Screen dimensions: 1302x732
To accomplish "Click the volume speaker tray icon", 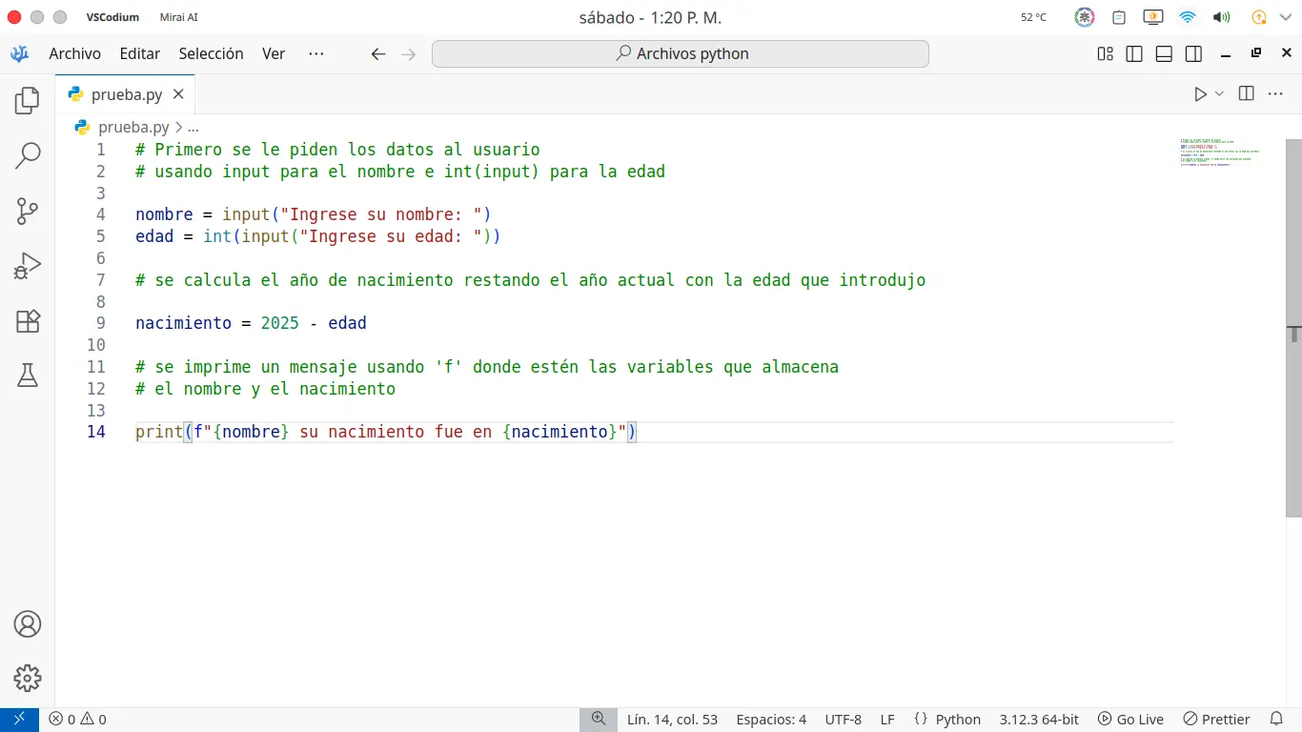I will 1221,17.
